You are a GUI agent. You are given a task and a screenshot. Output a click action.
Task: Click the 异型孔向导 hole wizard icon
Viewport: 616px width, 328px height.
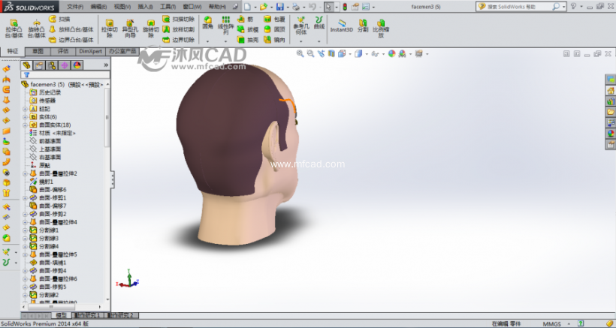point(130,28)
